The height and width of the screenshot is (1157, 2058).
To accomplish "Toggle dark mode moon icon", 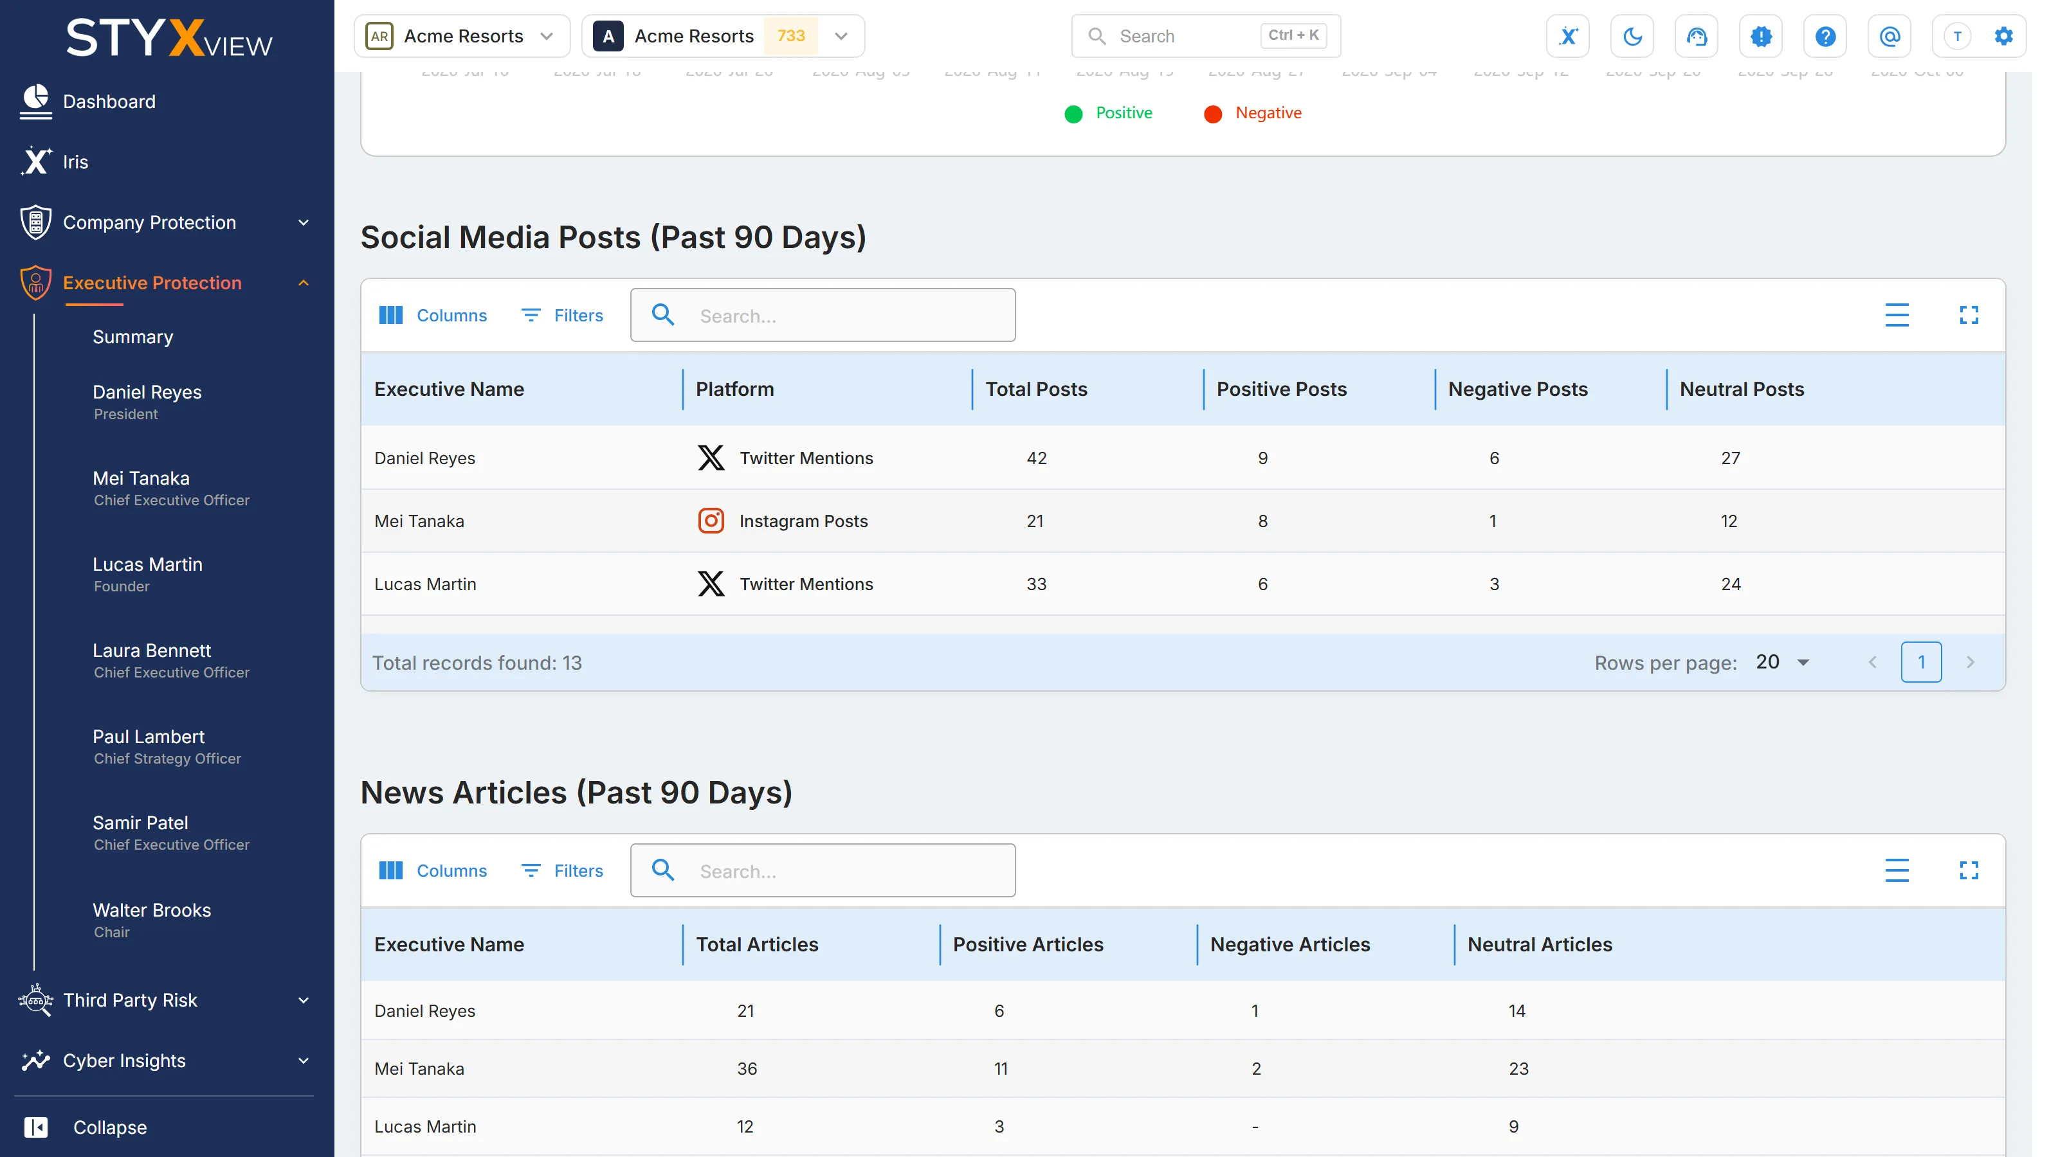I will pos(1632,36).
